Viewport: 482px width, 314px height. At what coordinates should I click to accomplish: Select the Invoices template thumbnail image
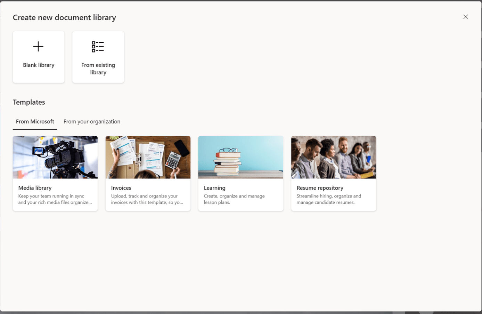tap(148, 157)
